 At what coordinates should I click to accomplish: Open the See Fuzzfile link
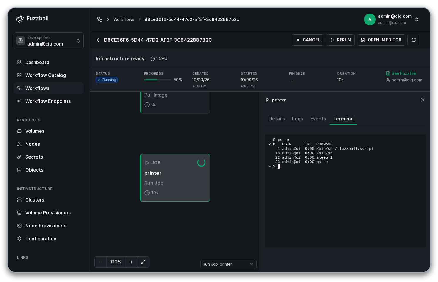(401, 73)
